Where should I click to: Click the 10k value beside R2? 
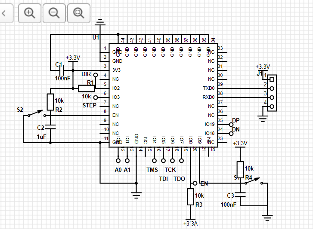[59, 101]
